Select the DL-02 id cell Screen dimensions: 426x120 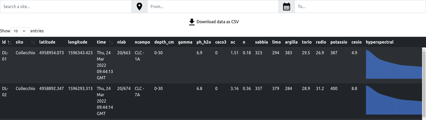coord(5,92)
